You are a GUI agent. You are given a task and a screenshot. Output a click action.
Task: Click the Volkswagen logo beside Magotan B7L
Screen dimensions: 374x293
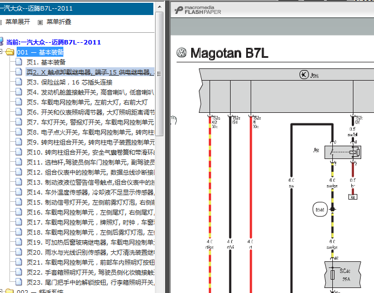pos(182,52)
